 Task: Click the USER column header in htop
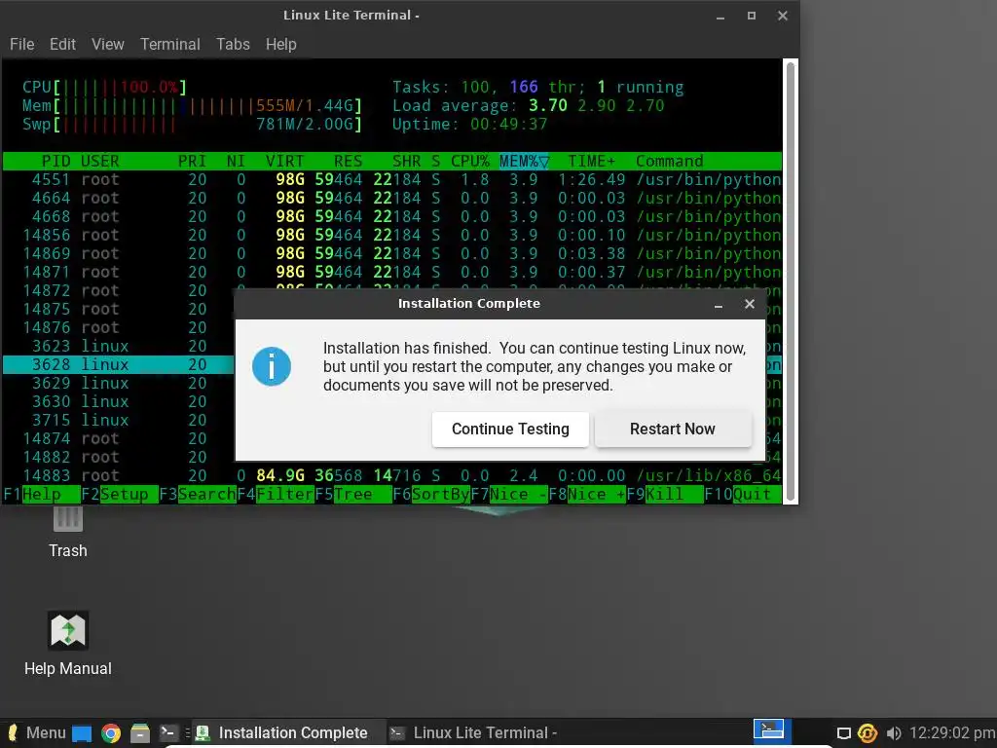[100, 161]
